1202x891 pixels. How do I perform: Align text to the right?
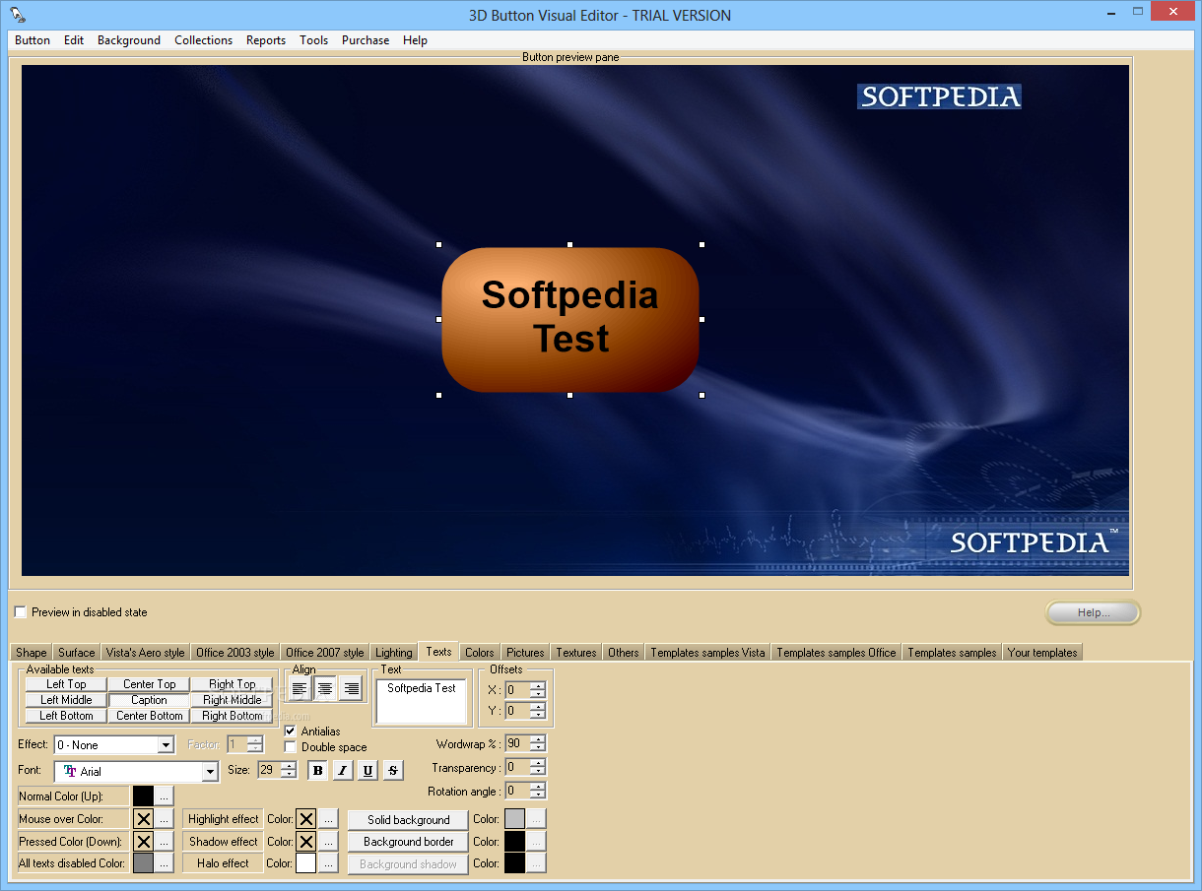click(x=351, y=688)
